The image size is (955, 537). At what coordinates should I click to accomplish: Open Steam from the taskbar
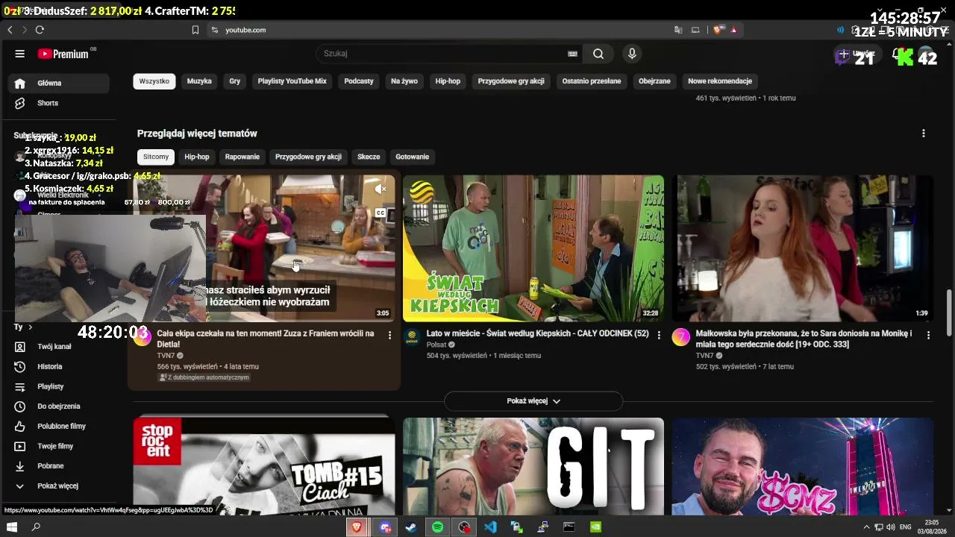pyautogui.click(x=411, y=527)
